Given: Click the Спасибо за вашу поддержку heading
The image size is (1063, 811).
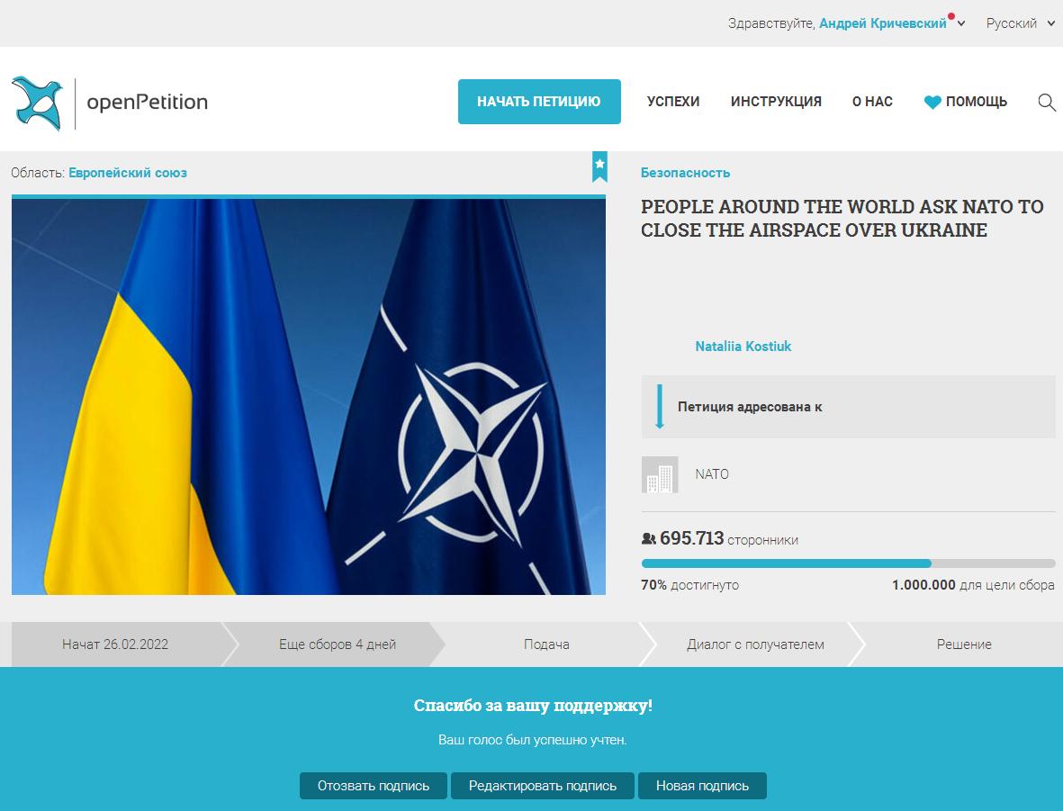Looking at the screenshot, I should click(533, 705).
